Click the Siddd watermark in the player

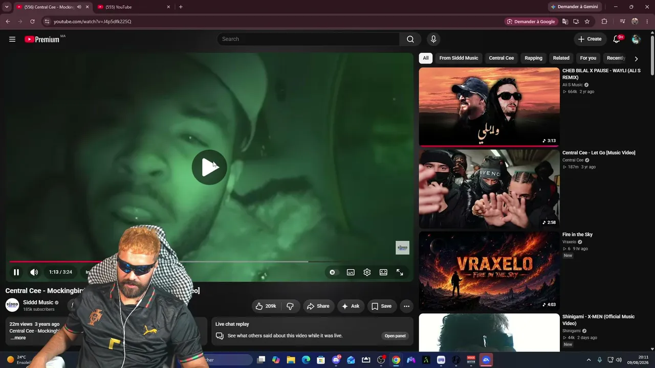[x=403, y=248]
